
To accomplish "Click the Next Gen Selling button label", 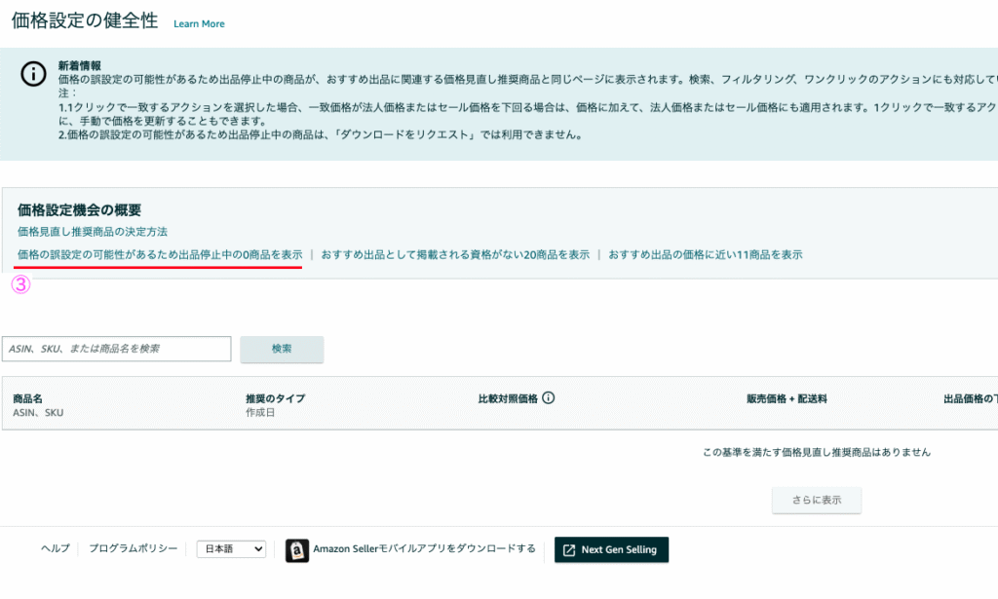I will tap(619, 550).
